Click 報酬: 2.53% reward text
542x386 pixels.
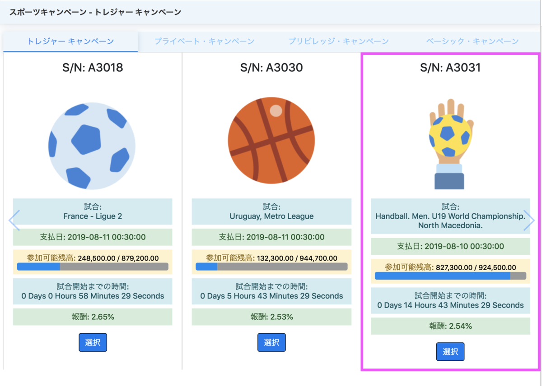point(271,317)
